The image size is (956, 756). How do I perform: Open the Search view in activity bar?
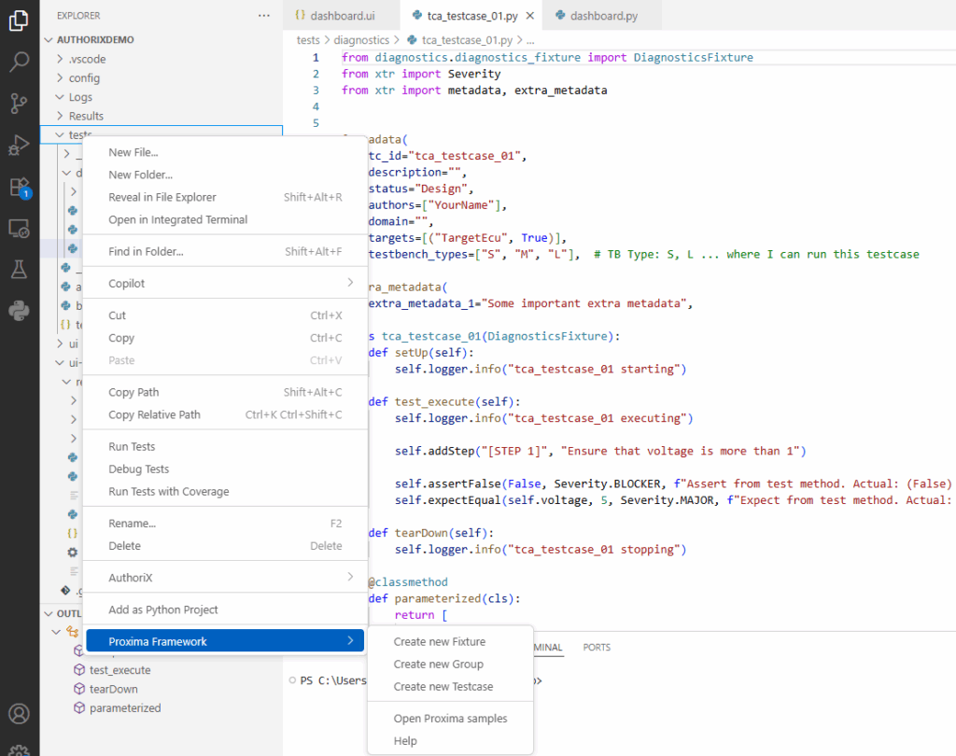(x=19, y=63)
